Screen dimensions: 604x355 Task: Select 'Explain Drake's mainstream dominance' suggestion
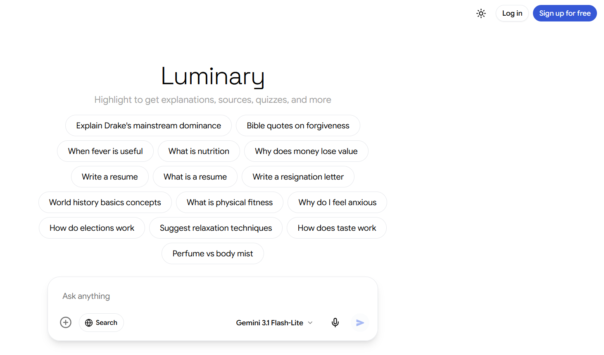tap(148, 125)
